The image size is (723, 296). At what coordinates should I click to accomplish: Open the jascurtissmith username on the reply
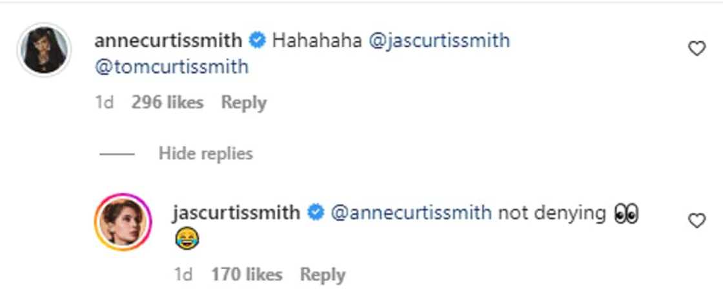pos(236,213)
